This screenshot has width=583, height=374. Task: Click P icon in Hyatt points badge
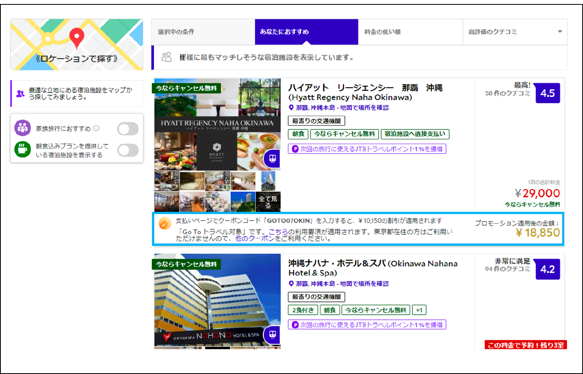[x=296, y=149]
